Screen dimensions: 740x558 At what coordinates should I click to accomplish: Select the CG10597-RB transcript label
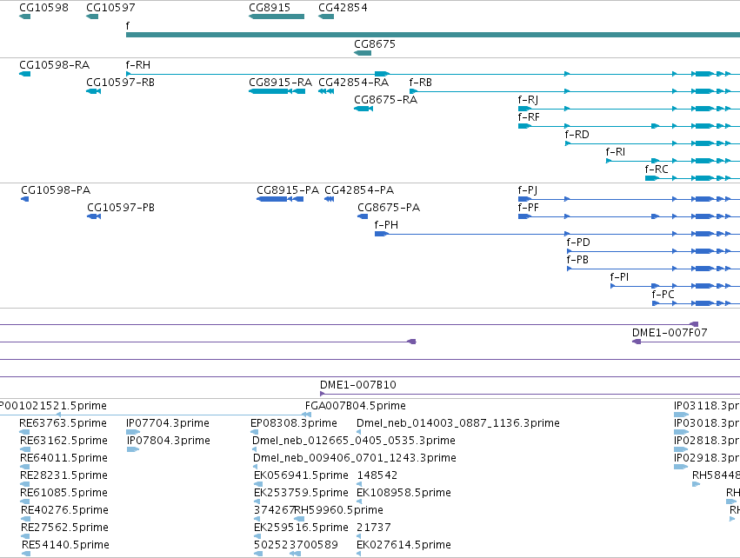[120, 82]
